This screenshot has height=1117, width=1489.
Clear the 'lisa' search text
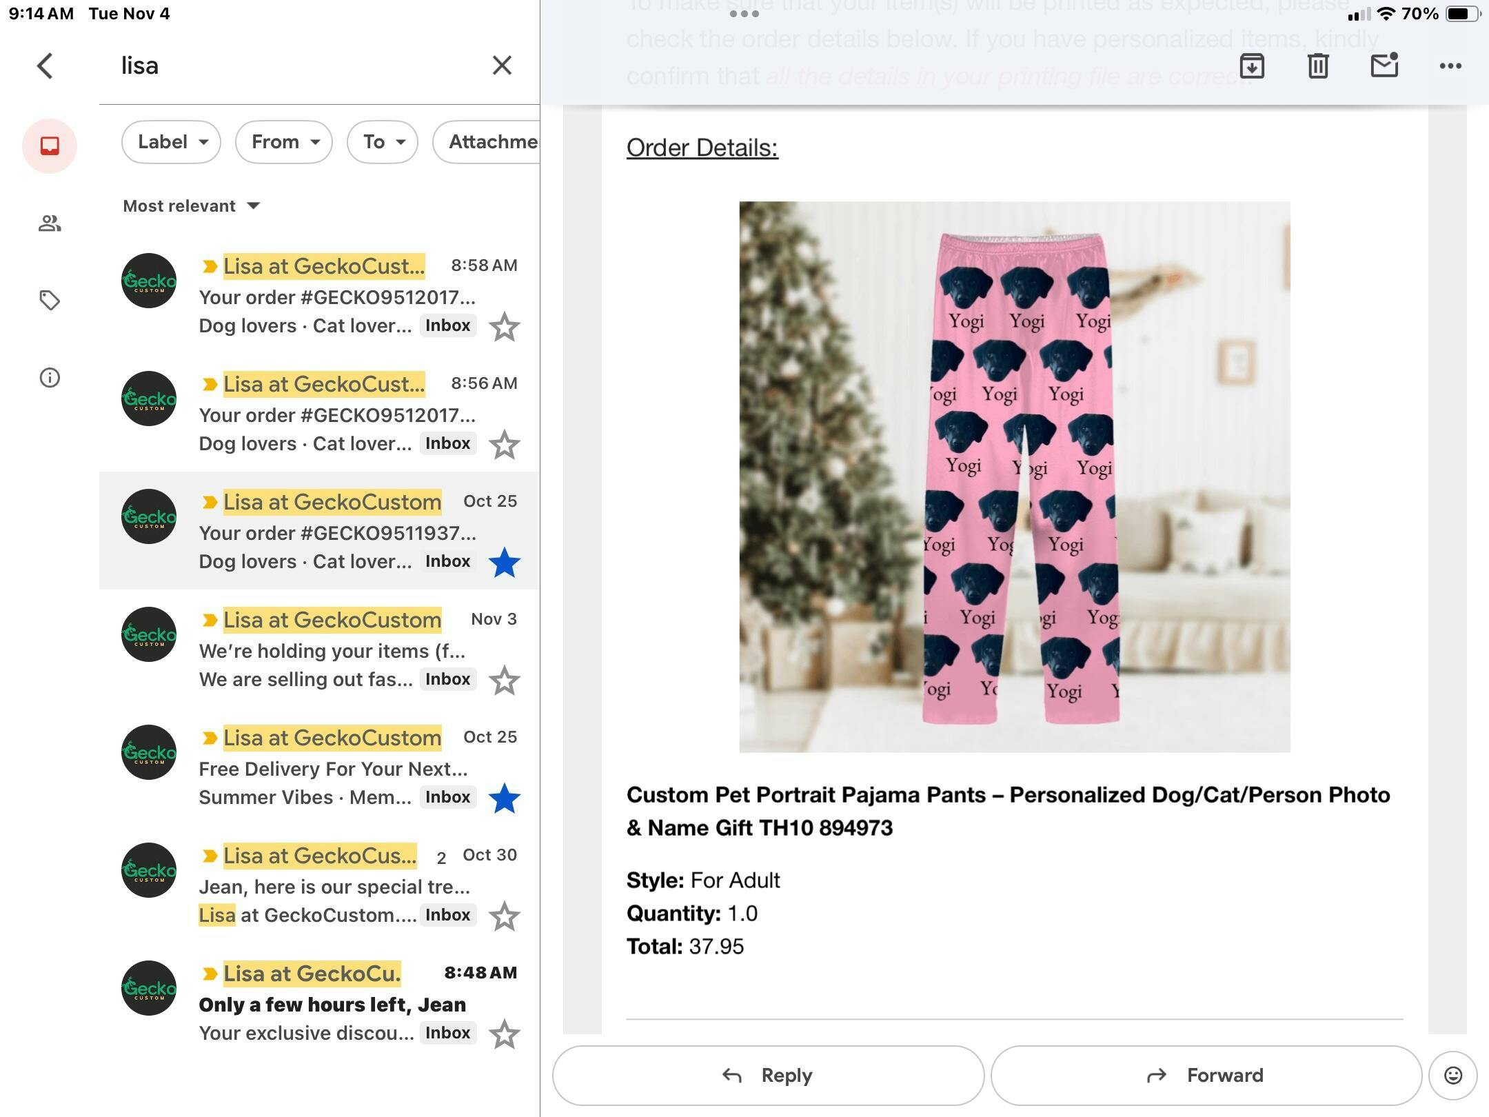pos(502,66)
